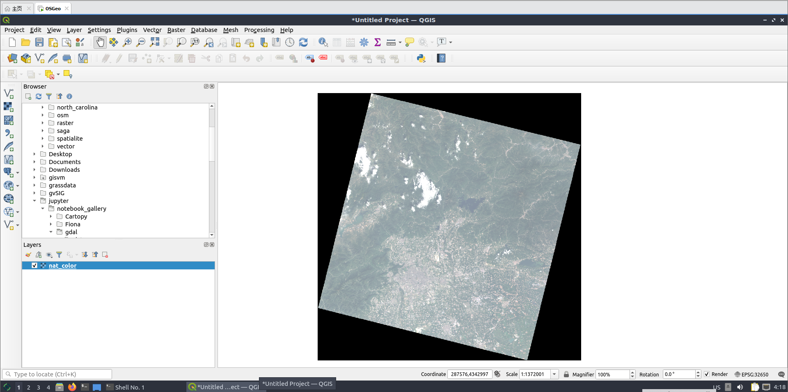The height and width of the screenshot is (392, 788).
Task: Refresh the Browser panel
Action: [39, 96]
